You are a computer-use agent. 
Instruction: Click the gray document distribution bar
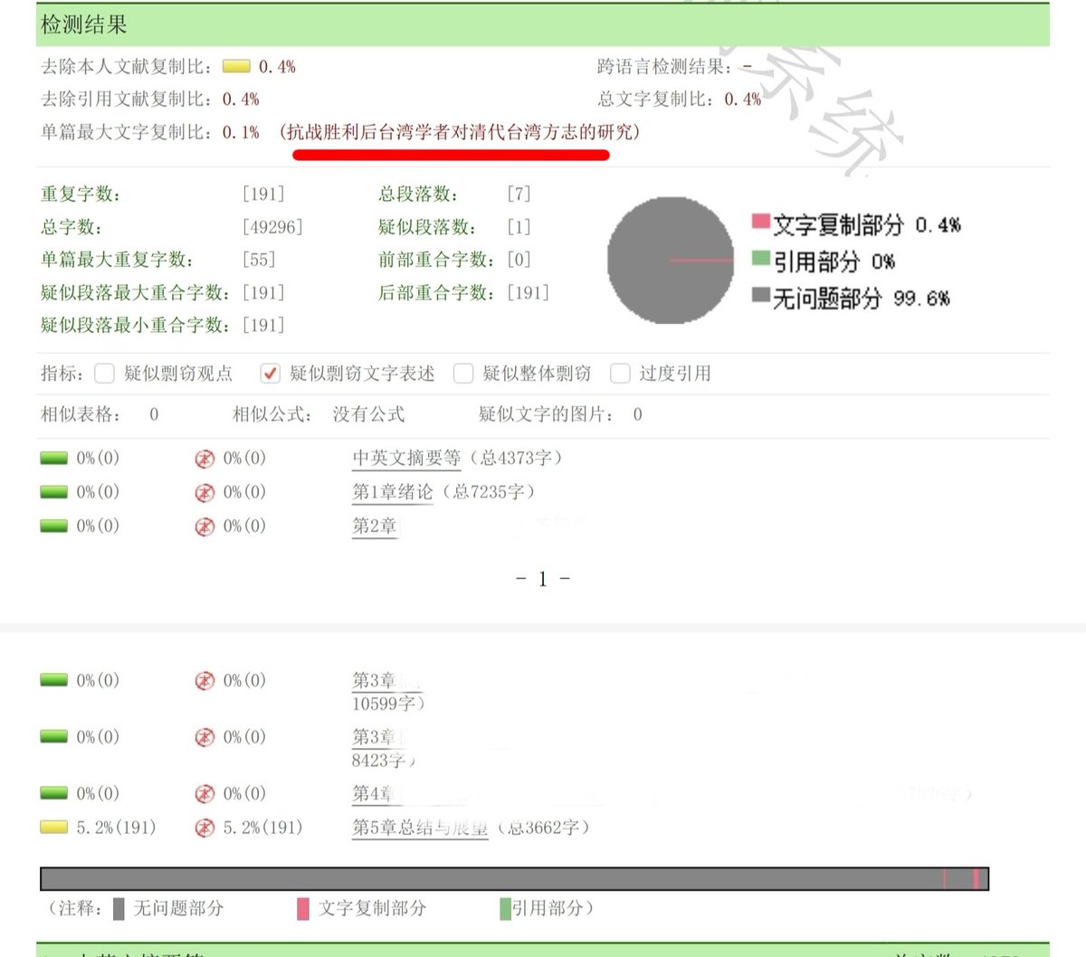tap(514, 878)
